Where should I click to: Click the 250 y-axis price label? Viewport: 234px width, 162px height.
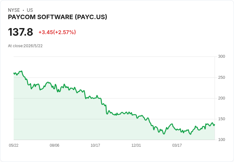[222, 77]
